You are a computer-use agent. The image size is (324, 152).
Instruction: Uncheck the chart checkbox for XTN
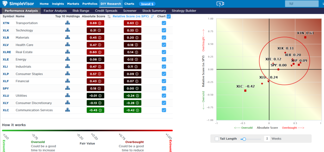coord(164,23)
